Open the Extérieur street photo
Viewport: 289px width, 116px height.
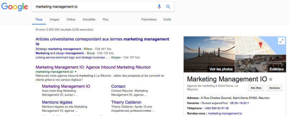pos(261,63)
